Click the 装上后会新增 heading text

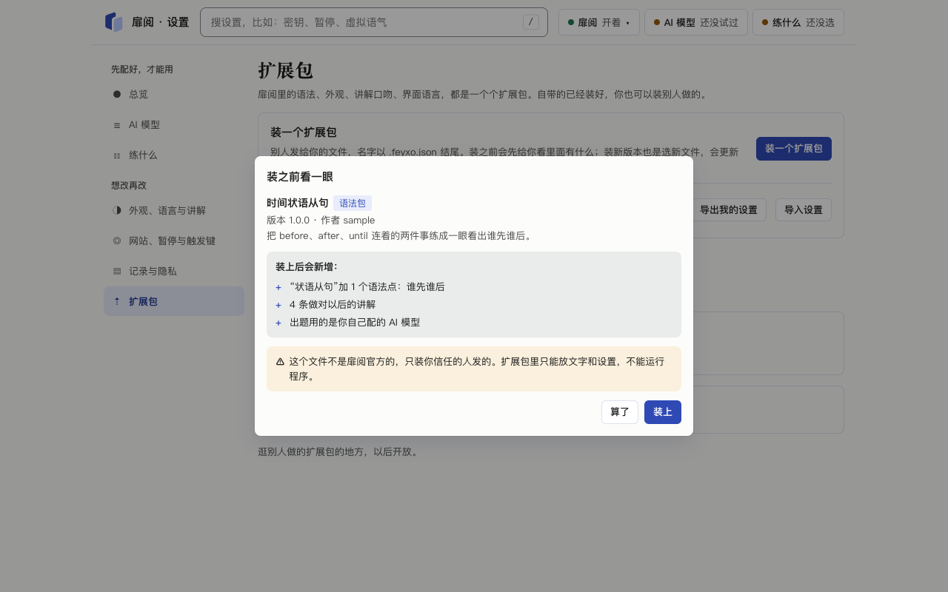click(x=307, y=267)
